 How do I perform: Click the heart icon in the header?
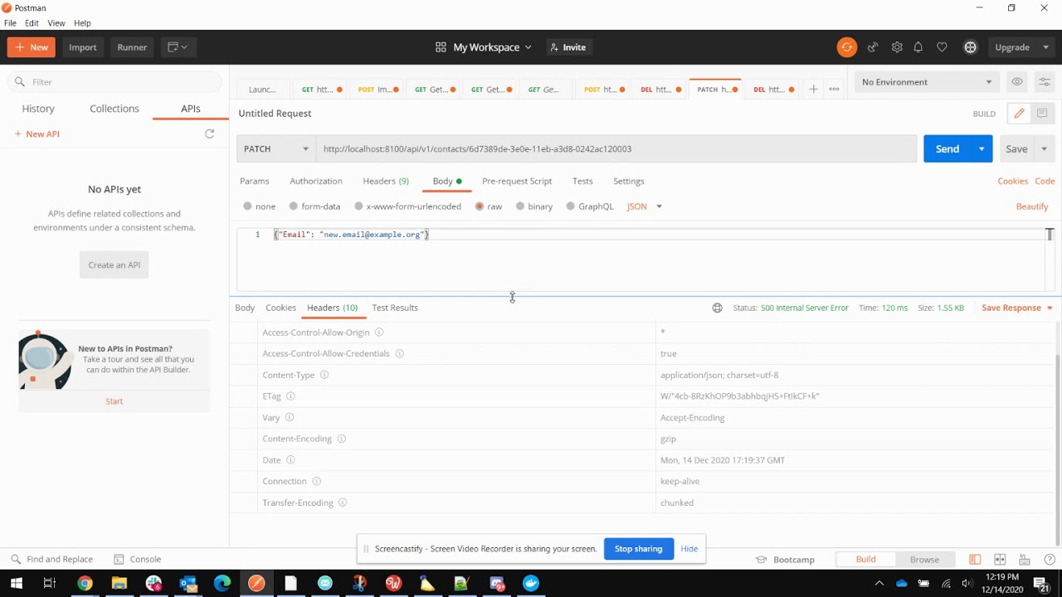click(942, 47)
